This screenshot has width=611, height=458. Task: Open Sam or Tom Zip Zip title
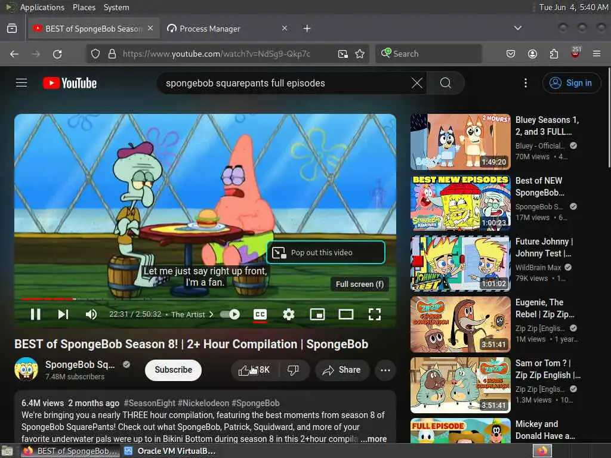548,369
